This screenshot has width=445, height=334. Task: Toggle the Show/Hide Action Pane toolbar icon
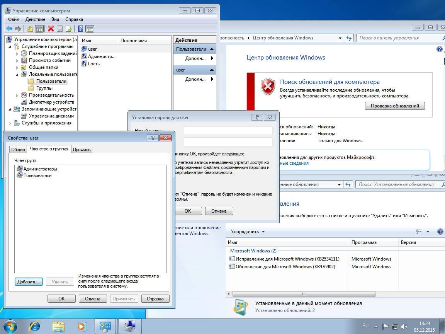[90, 29]
